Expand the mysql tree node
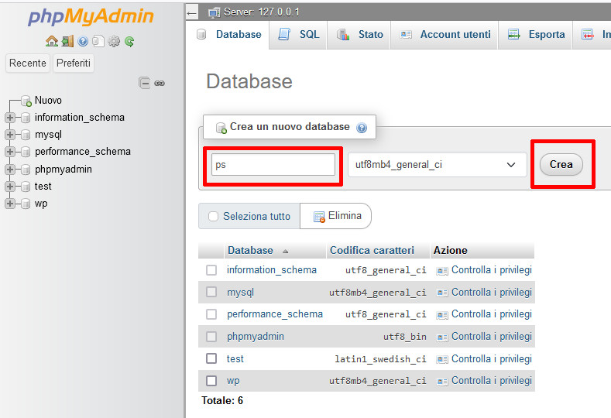Screen dimensions: 611x418 pyautogui.click(x=10, y=135)
